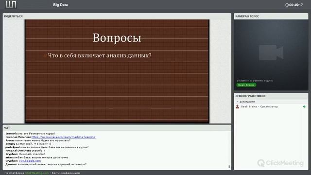Click the Вести конференции footer text
The image size is (311, 175).
pyautogui.click(x=66, y=173)
